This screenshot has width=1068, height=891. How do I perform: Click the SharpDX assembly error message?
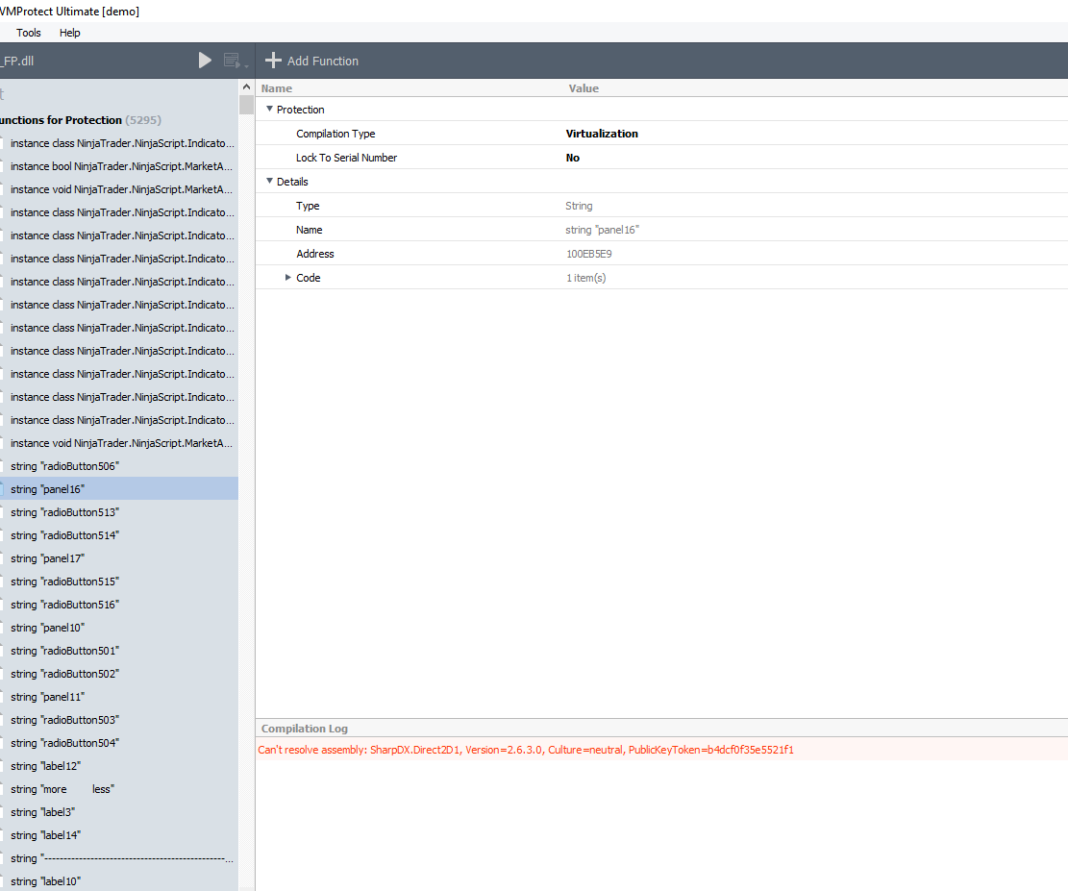pyautogui.click(x=526, y=750)
